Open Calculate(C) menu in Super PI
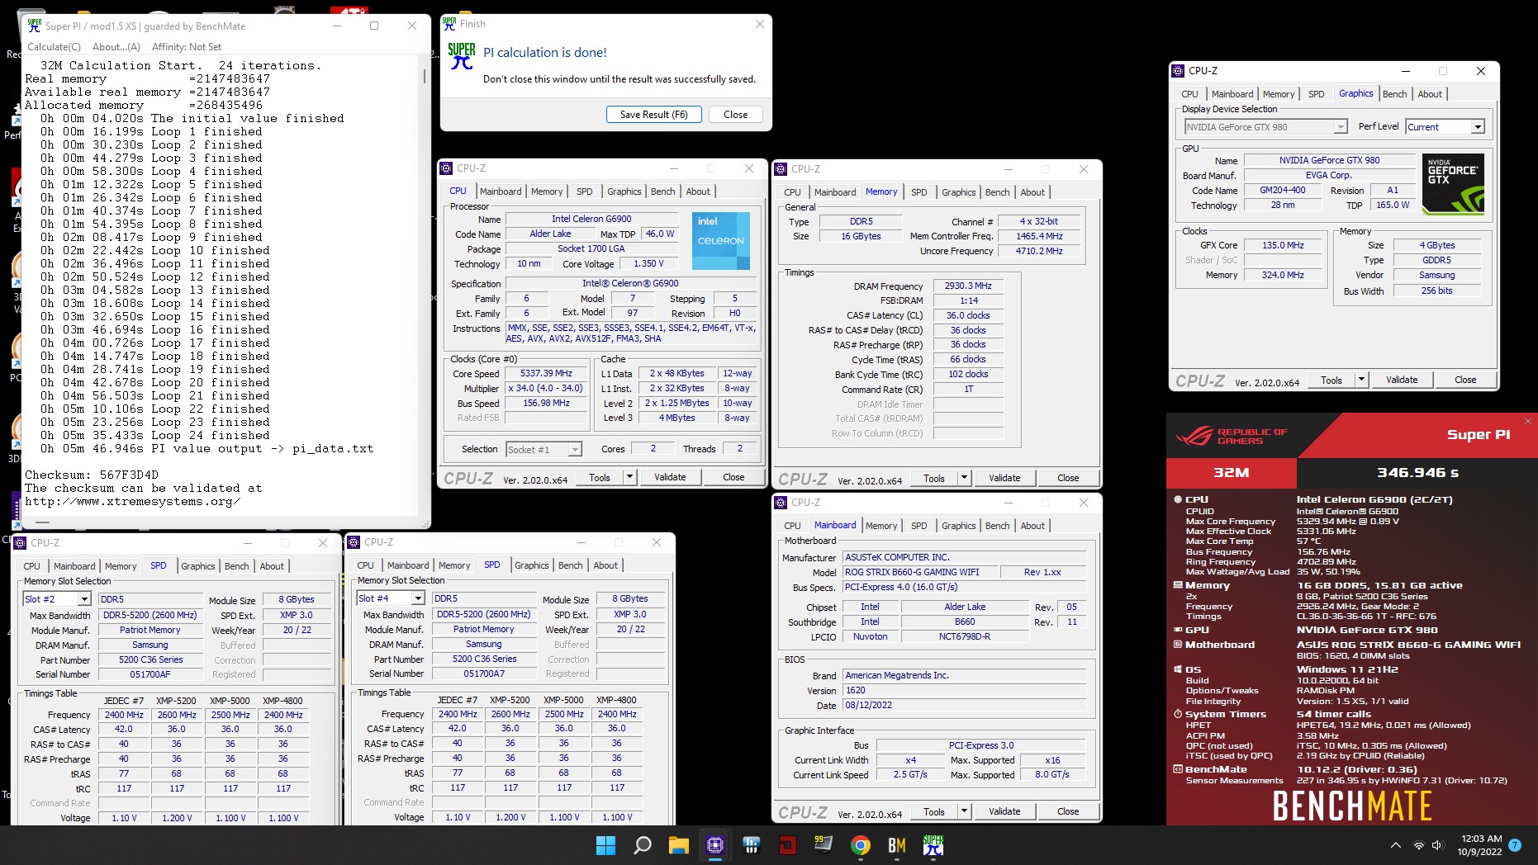The height and width of the screenshot is (865, 1538). coord(54,47)
